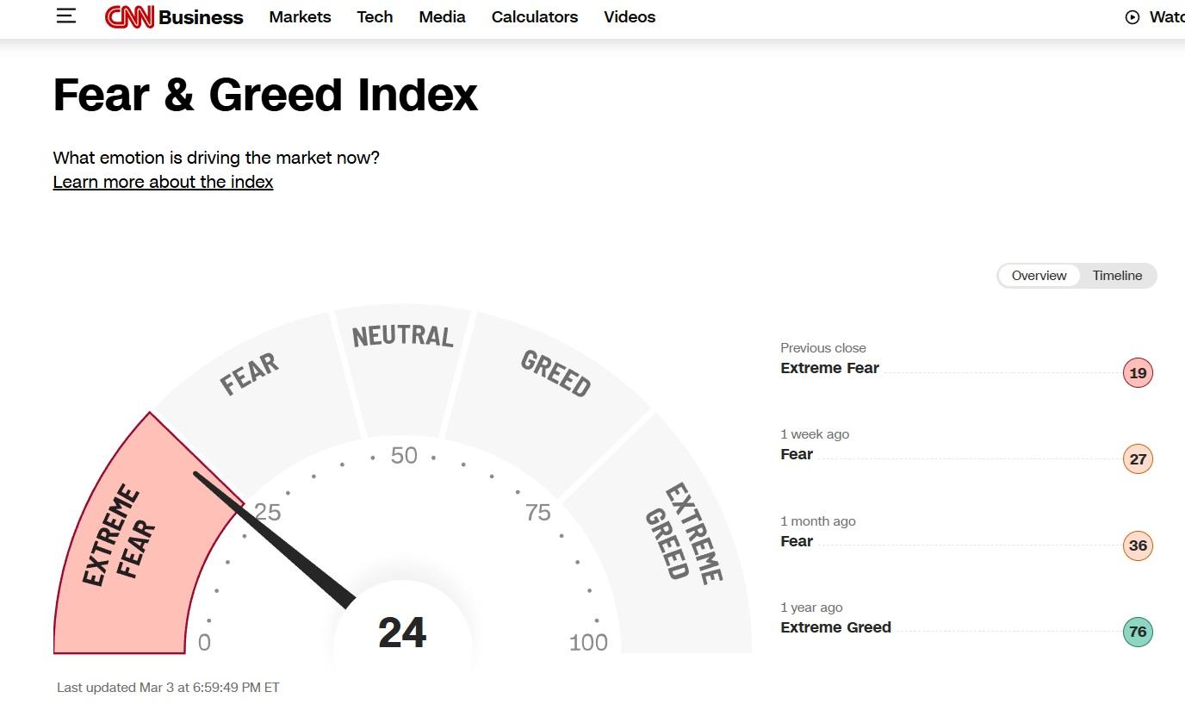The width and height of the screenshot is (1185, 723).
Task: Select the Overview toggle option
Action: tap(1039, 276)
